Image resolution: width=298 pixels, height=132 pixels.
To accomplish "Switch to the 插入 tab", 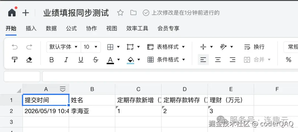I will coord(31,29).
